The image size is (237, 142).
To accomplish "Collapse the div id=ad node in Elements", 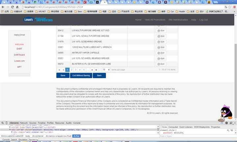I will [x=10, y=130].
